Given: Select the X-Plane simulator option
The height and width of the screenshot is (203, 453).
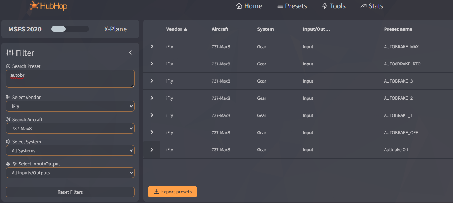Looking at the screenshot, I should (x=115, y=29).
